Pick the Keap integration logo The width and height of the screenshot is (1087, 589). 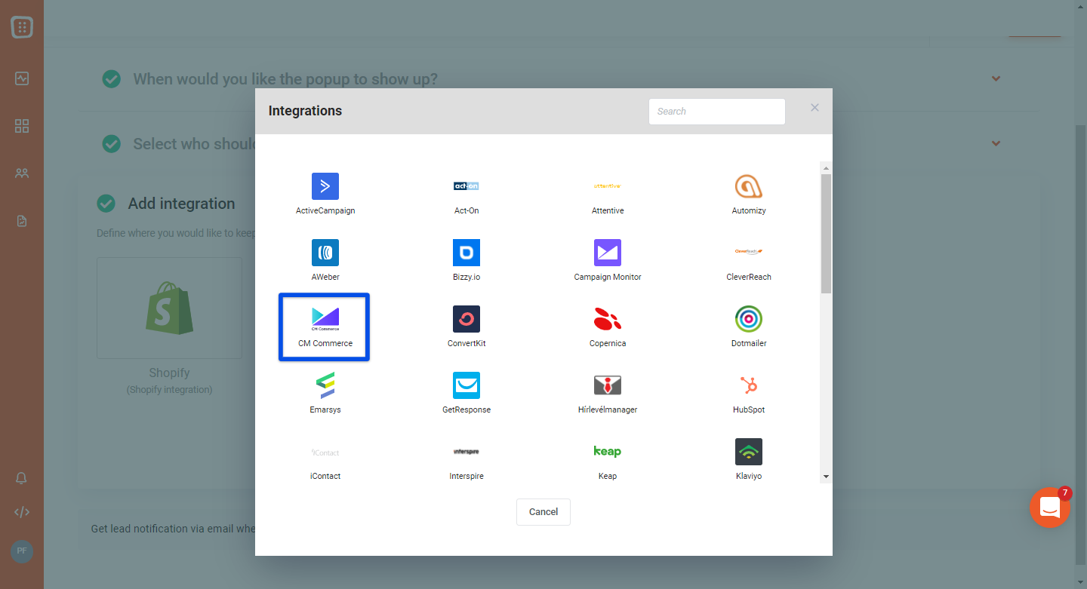pyautogui.click(x=608, y=452)
